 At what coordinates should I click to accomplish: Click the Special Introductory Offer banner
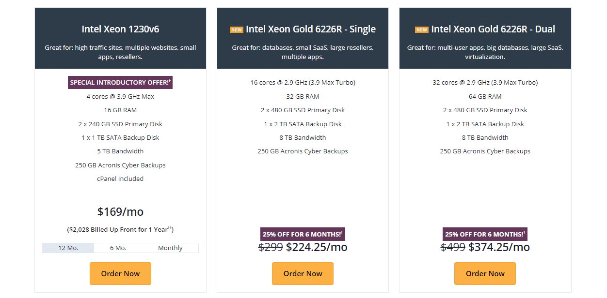coord(120,82)
